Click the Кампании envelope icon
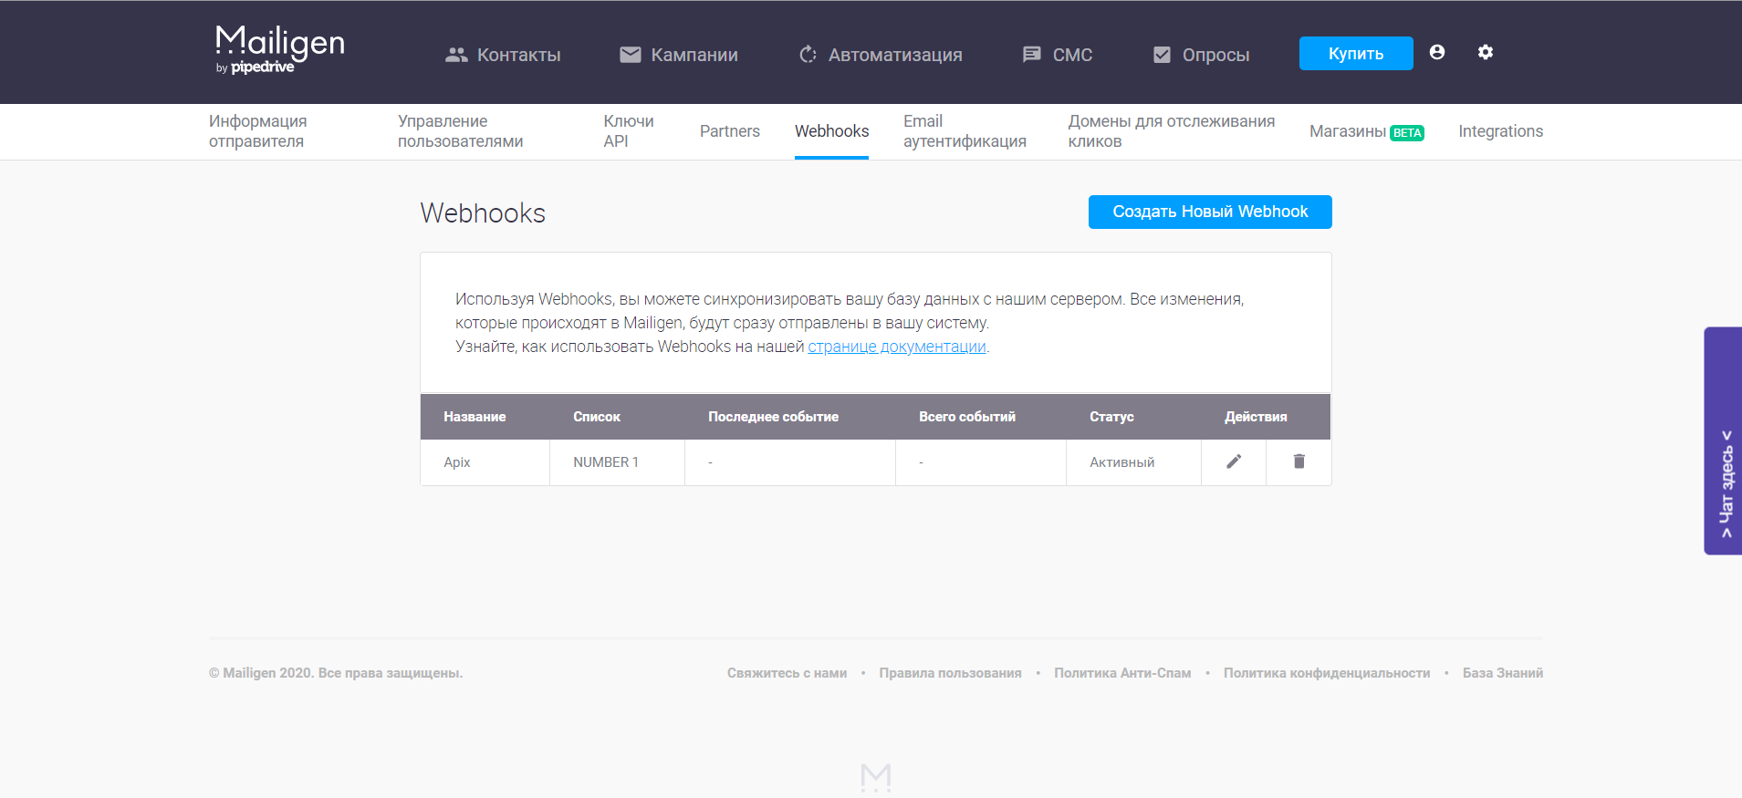Viewport: 1742px width, 798px height. (x=631, y=55)
